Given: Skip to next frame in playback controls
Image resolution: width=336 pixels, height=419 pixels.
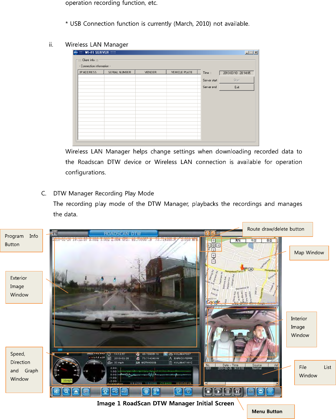Looking at the screenshot, I should [x=237, y=392].
